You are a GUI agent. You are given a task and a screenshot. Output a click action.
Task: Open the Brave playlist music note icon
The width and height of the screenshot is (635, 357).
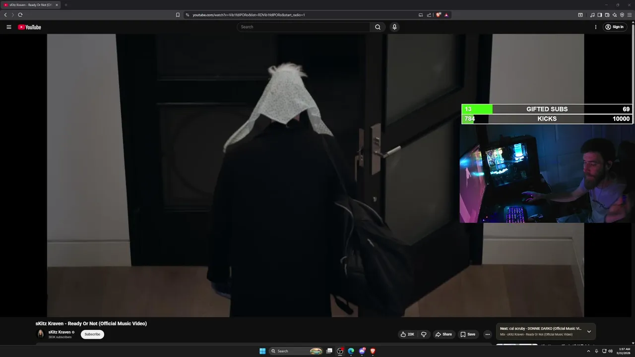coord(592,15)
